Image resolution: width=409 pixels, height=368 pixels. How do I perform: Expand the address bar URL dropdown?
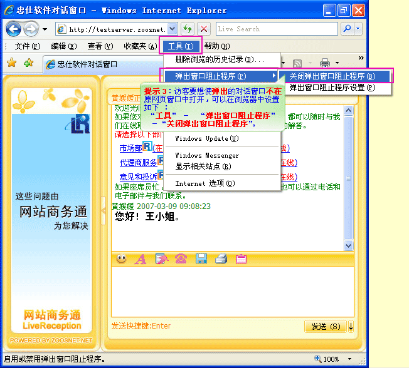pyautogui.click(x=172, y=29)
